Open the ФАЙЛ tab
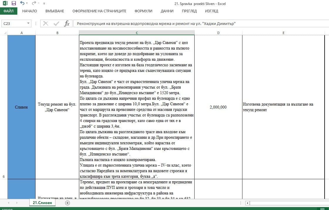Image resolution: width=329 pixels, height=210 pixels. pos(9,11)
